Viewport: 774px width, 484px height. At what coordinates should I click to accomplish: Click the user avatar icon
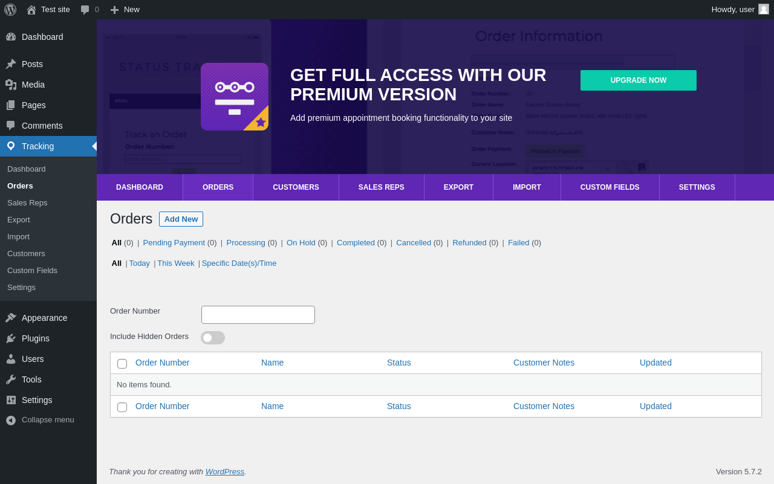click(764, 9)
